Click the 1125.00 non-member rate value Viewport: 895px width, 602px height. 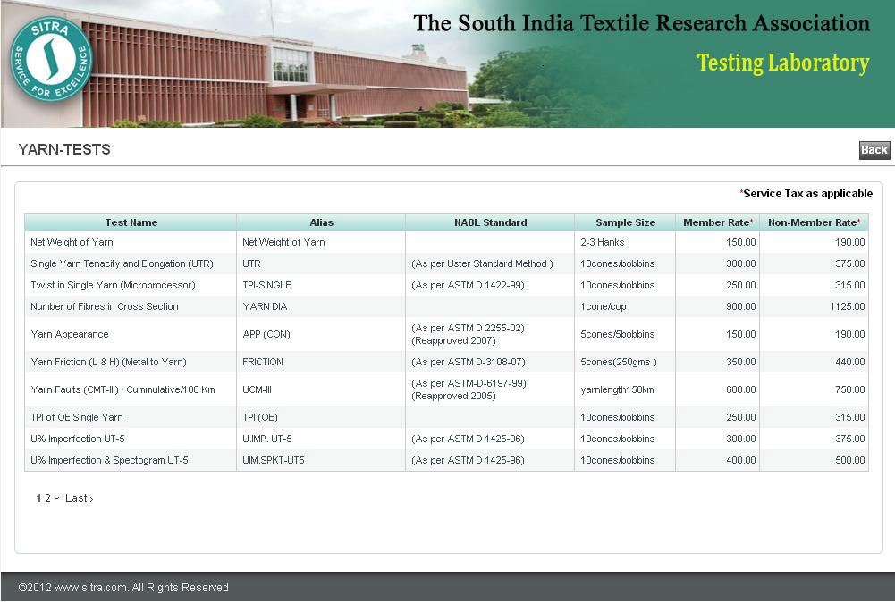(x=848, y=306)
